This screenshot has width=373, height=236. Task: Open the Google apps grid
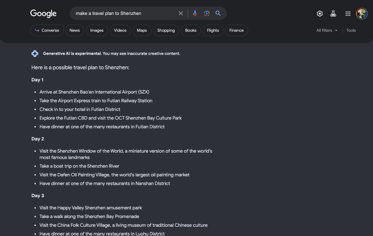pyautogui.click(x=348, y=13)
